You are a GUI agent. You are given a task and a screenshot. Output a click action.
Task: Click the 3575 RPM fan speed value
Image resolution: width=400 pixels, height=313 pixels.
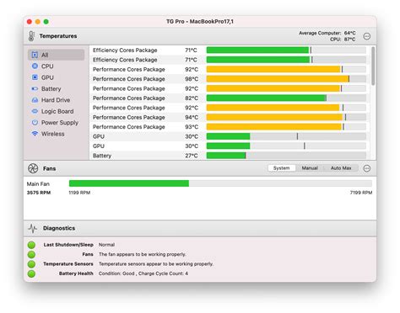tap(39, 193)
